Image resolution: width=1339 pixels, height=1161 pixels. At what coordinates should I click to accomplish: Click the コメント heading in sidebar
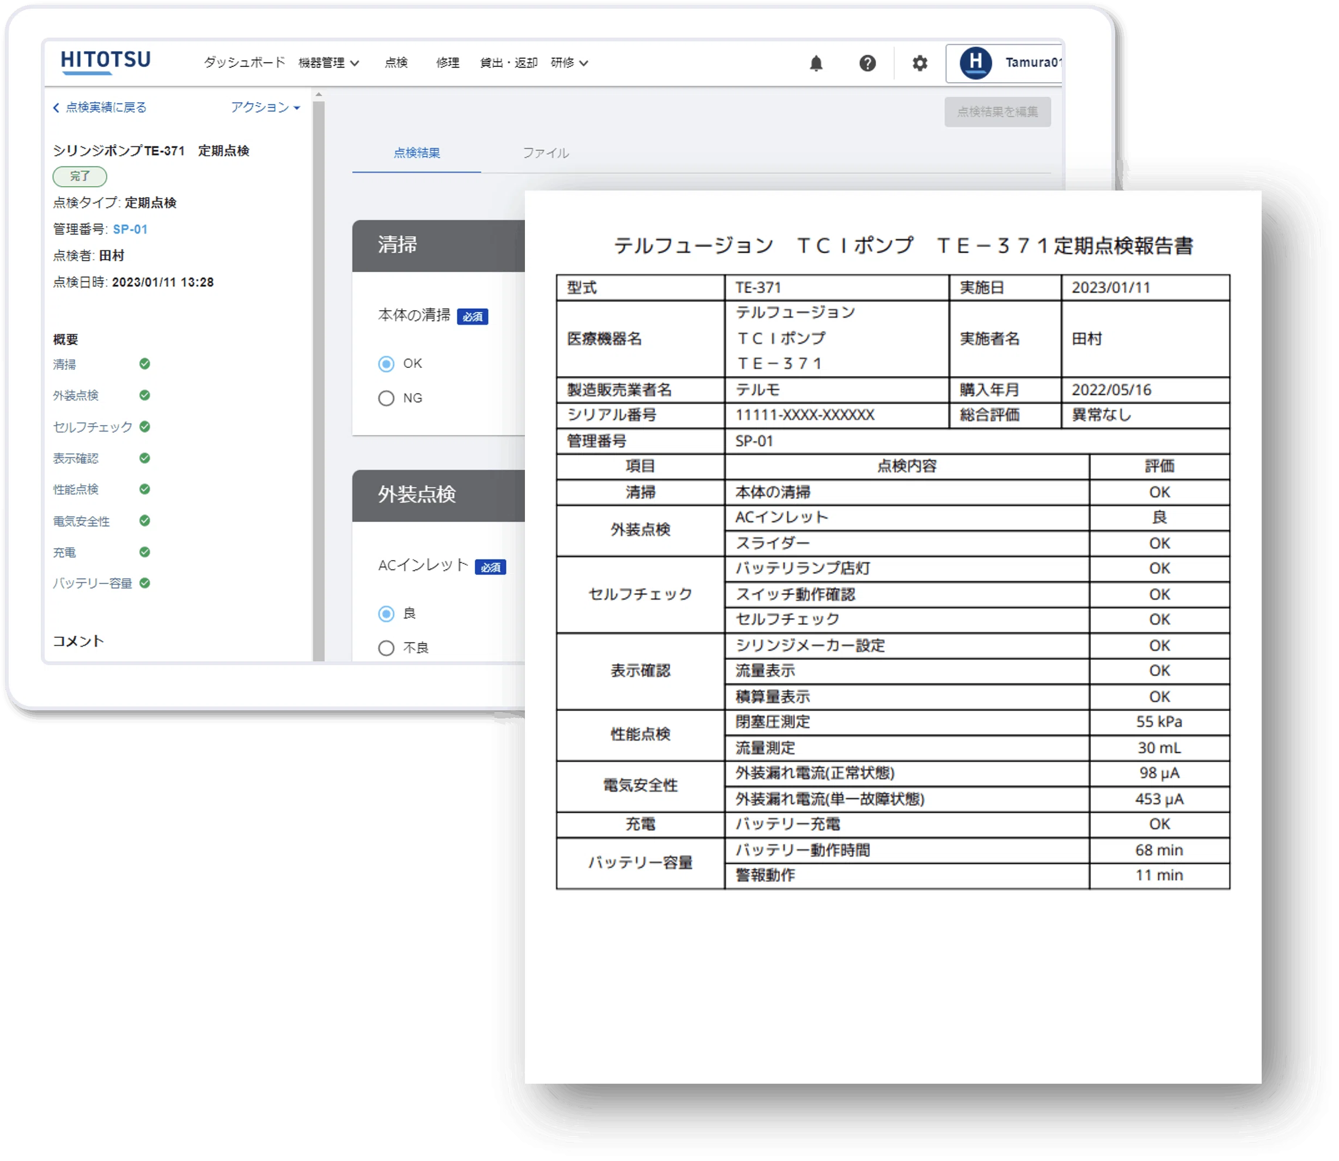click(78, 641)
